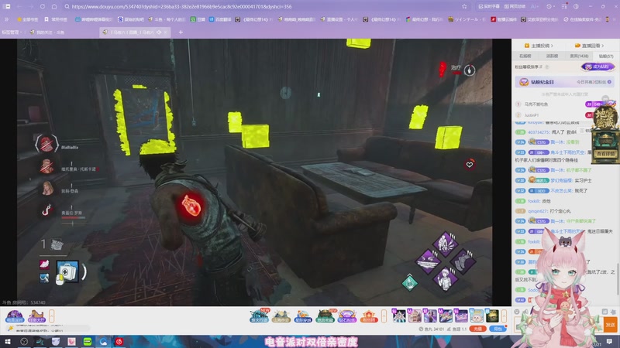Click the douyu.com URL address bar
The width and height of the screenshot is (620, 348).
(x=261, y=7)
